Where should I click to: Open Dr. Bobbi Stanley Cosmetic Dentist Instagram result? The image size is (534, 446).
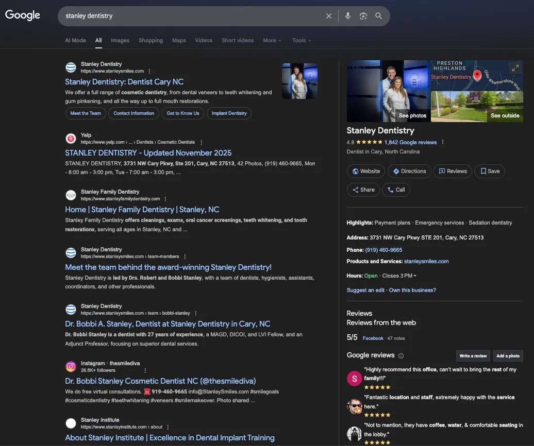click(x=160, y=381)
